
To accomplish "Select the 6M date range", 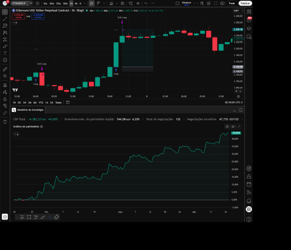I will tap(35, 102).
